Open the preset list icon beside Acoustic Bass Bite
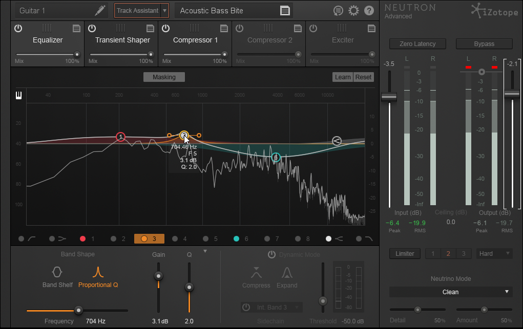This screenshot has height=329, width=523. click(x=285, y=11)
